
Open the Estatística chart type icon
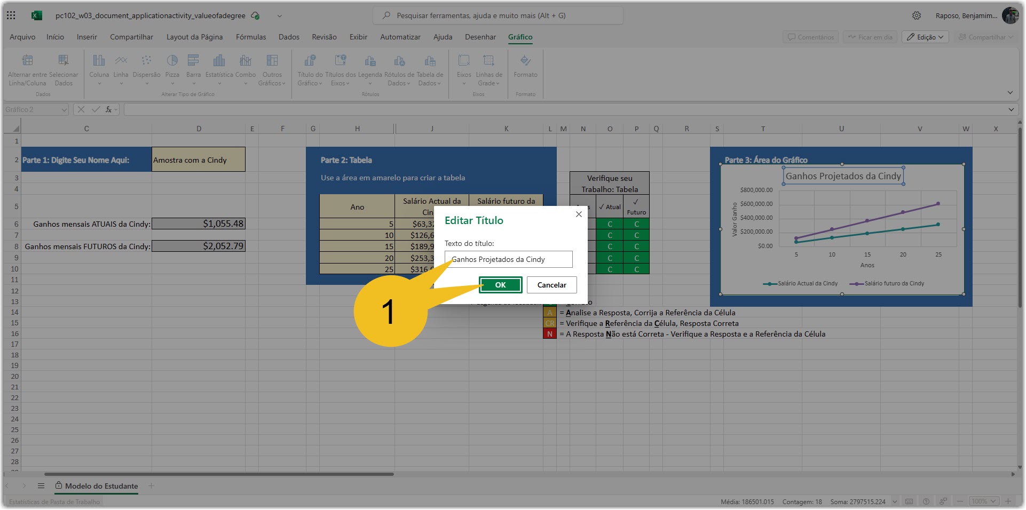point(219,60)
